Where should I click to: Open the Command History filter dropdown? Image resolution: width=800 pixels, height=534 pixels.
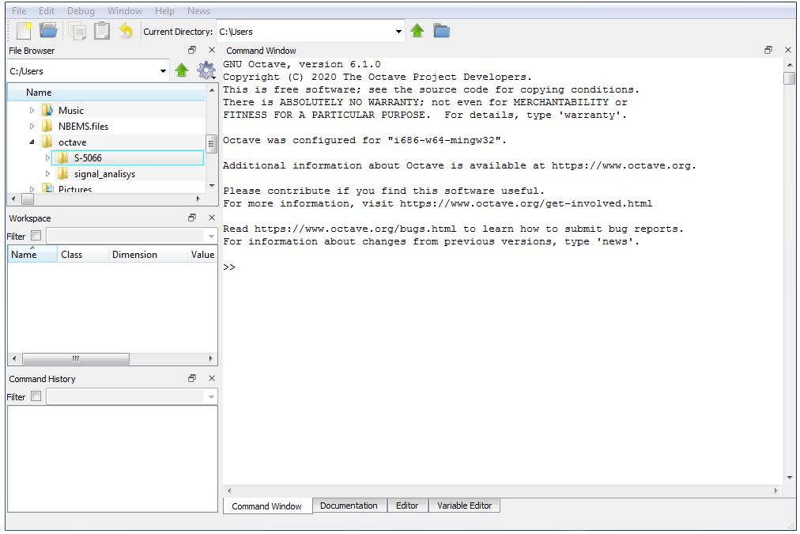[211, 396]
